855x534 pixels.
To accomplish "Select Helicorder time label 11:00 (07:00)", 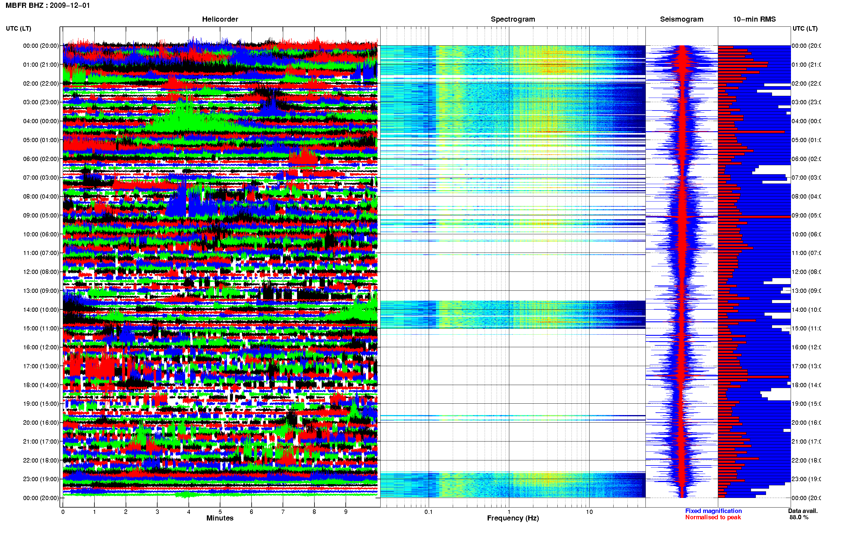I will coord(41,253).
